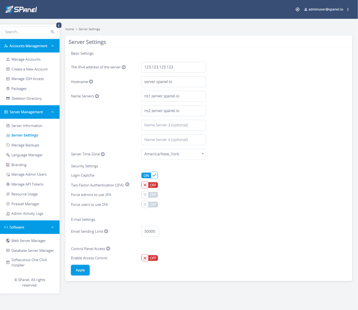The width and height of the screenshot is (358, 310).
Task: Click the Manage Backups icon
Action: click(7, 145)
